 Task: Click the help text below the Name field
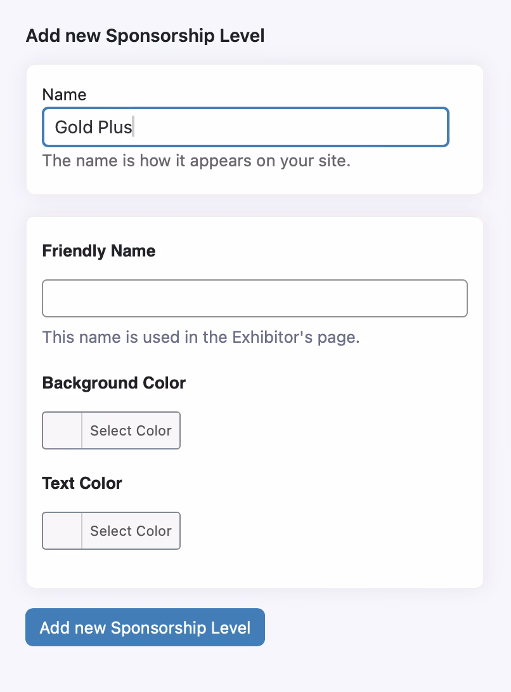(x=196, y=161)
